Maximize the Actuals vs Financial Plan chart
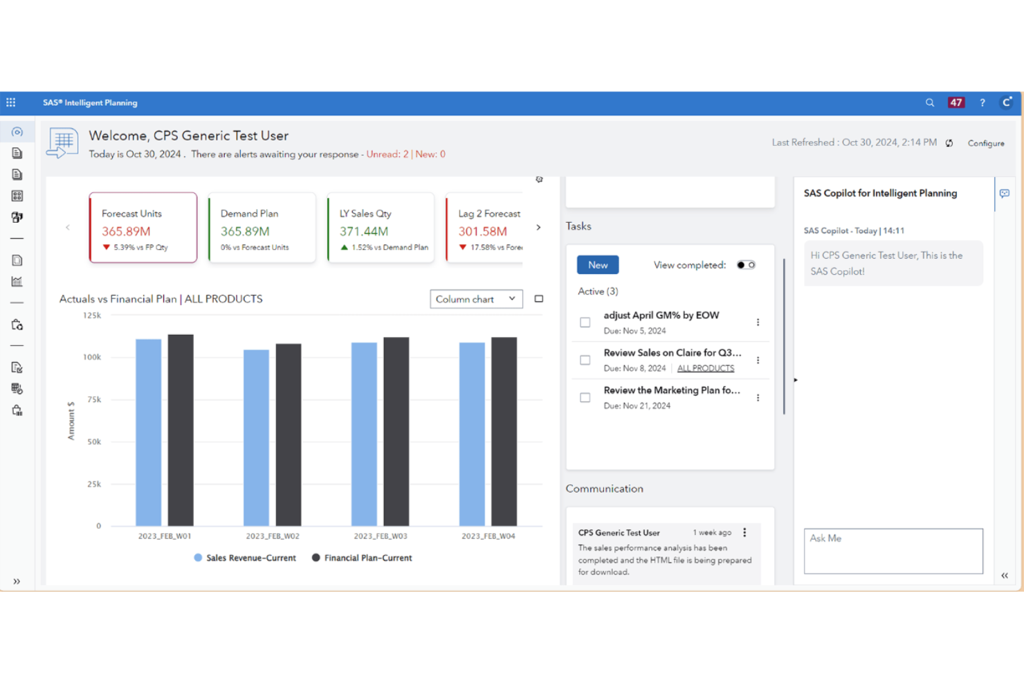The height and width of the screenshot is (683, 1024). pos(539,299)
